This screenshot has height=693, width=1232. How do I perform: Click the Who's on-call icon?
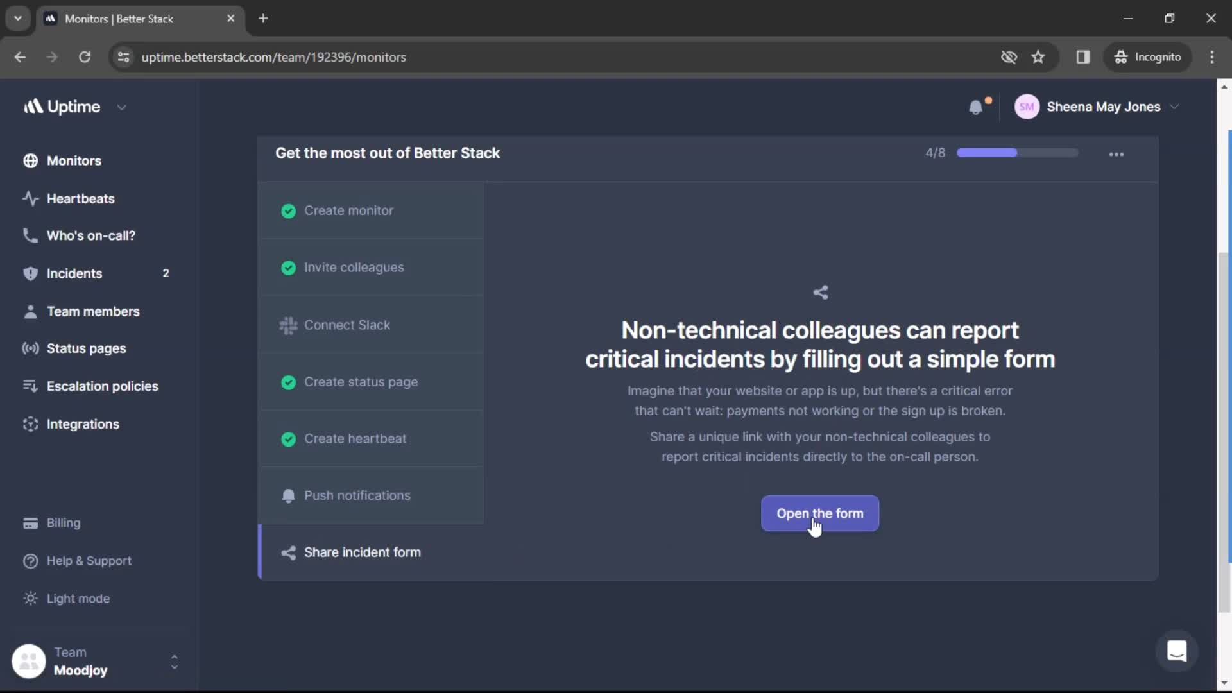[x=29, y=235]
